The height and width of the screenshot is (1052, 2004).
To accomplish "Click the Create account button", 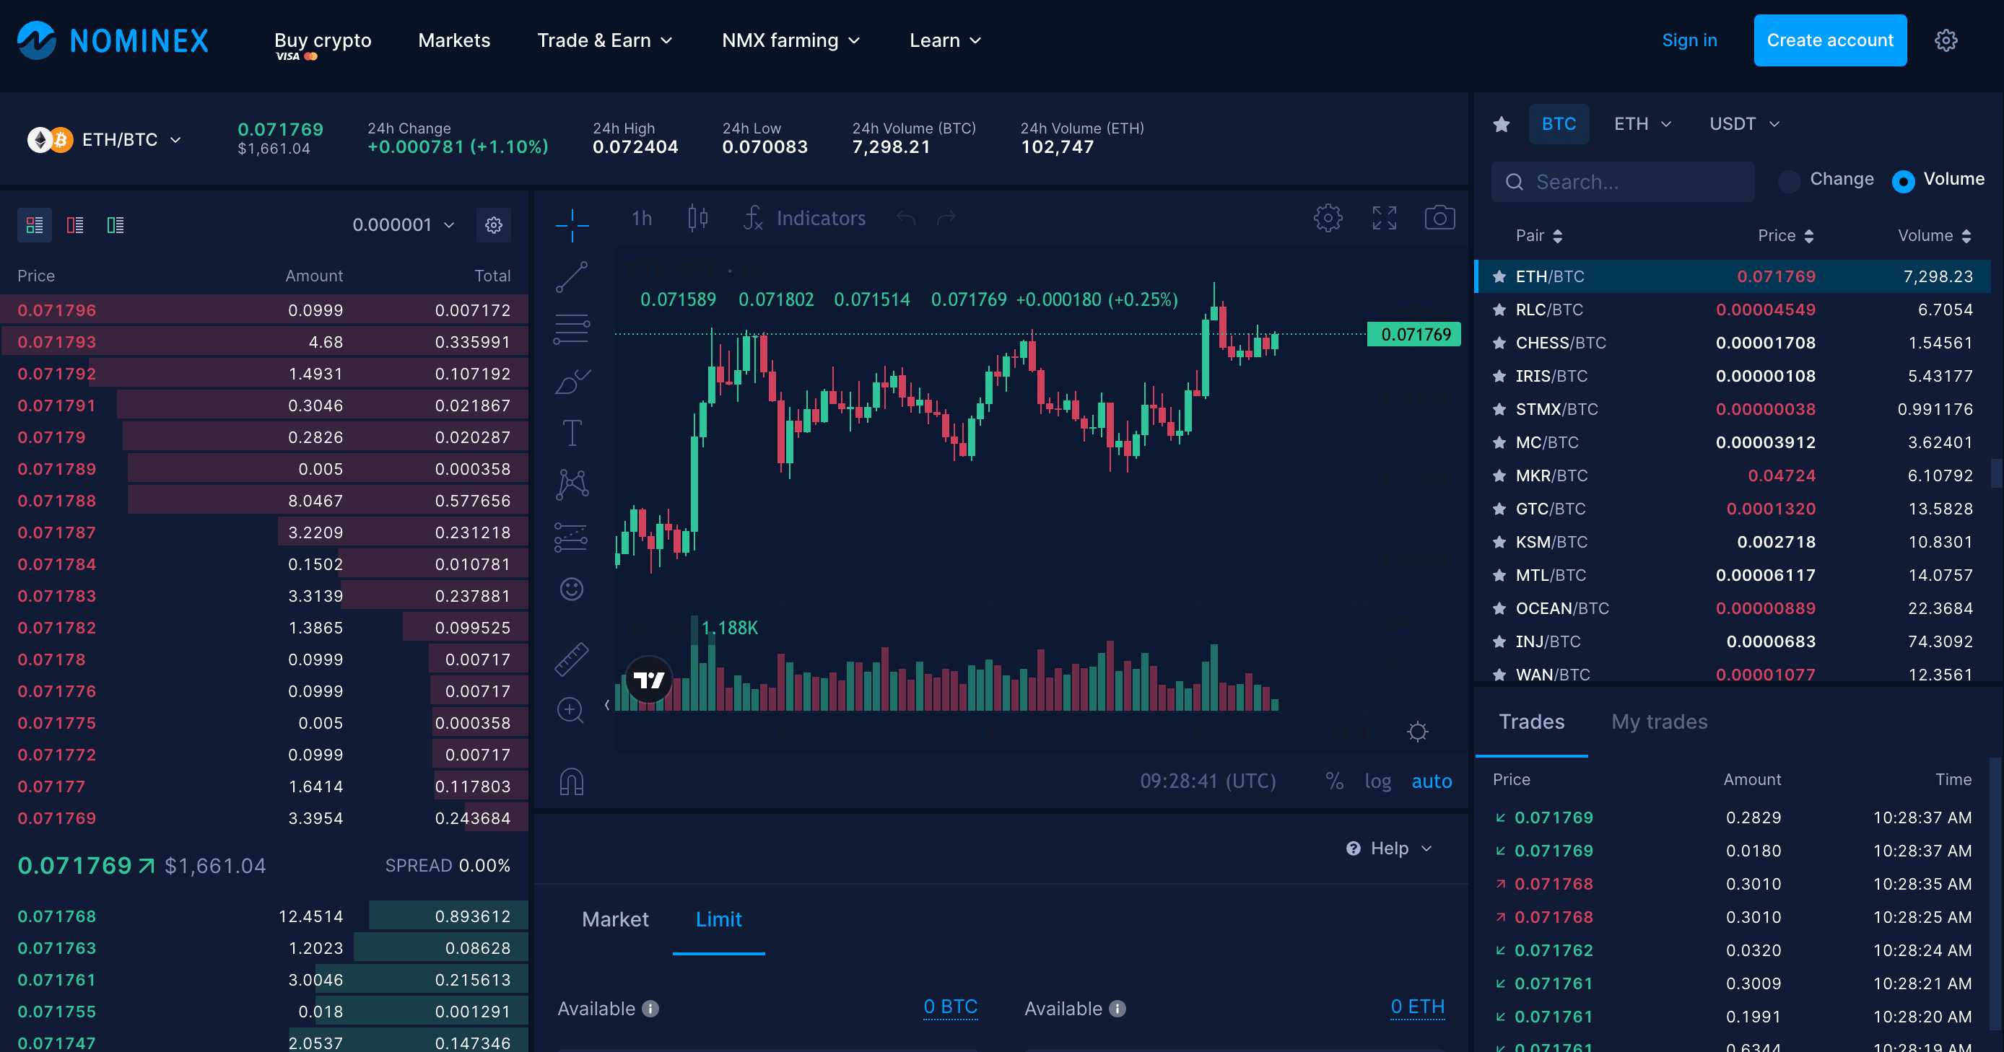I will [x=1830, y=40].
